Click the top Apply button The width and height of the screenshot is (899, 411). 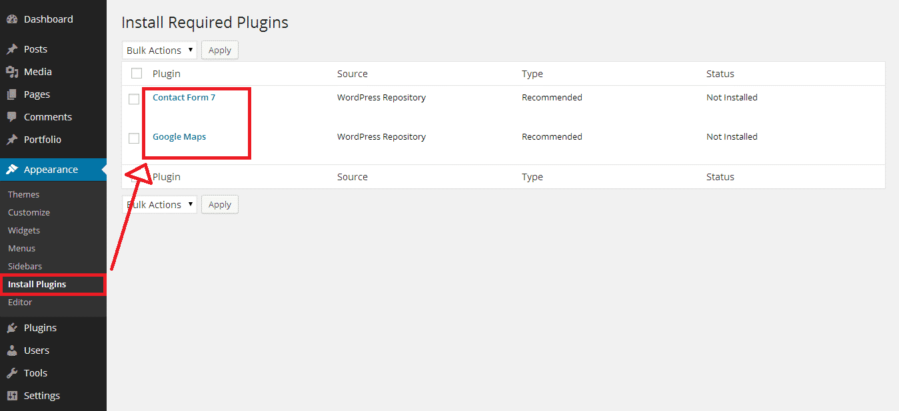click(x=220, y=50)
